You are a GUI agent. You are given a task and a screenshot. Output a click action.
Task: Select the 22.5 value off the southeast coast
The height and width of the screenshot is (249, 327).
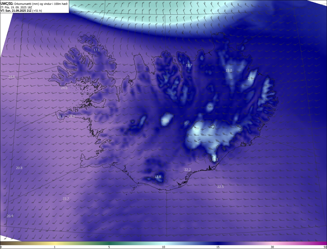220,187
